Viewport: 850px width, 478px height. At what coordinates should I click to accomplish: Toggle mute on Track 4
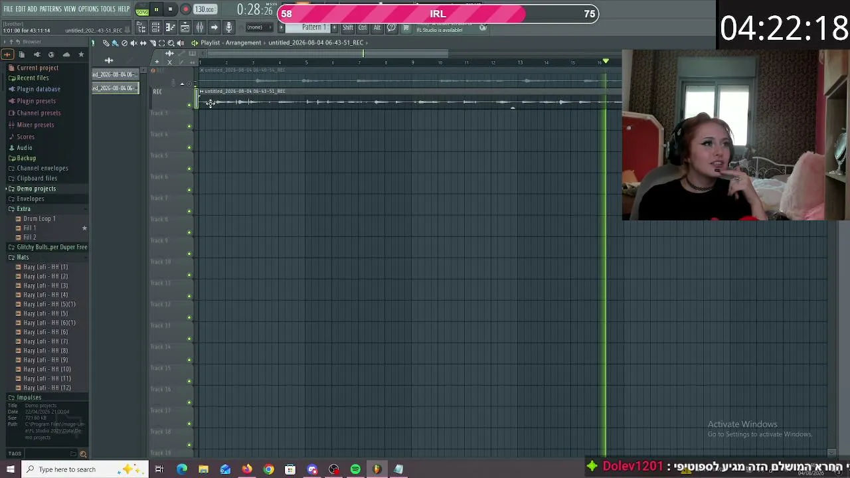point(189,147)
